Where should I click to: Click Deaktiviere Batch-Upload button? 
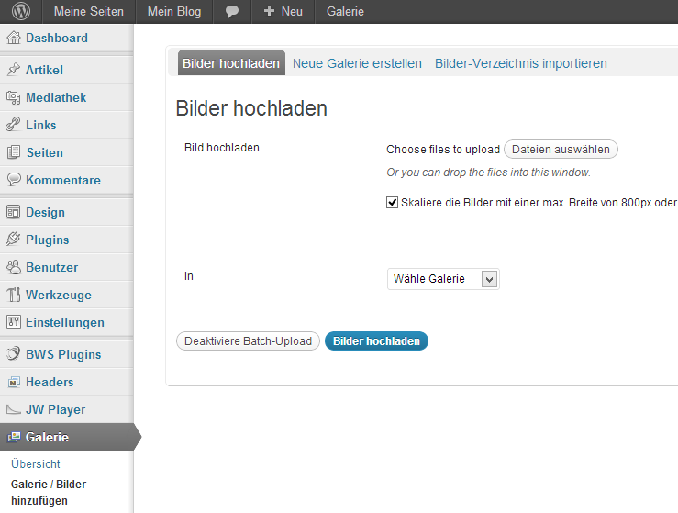pos(249,341)
